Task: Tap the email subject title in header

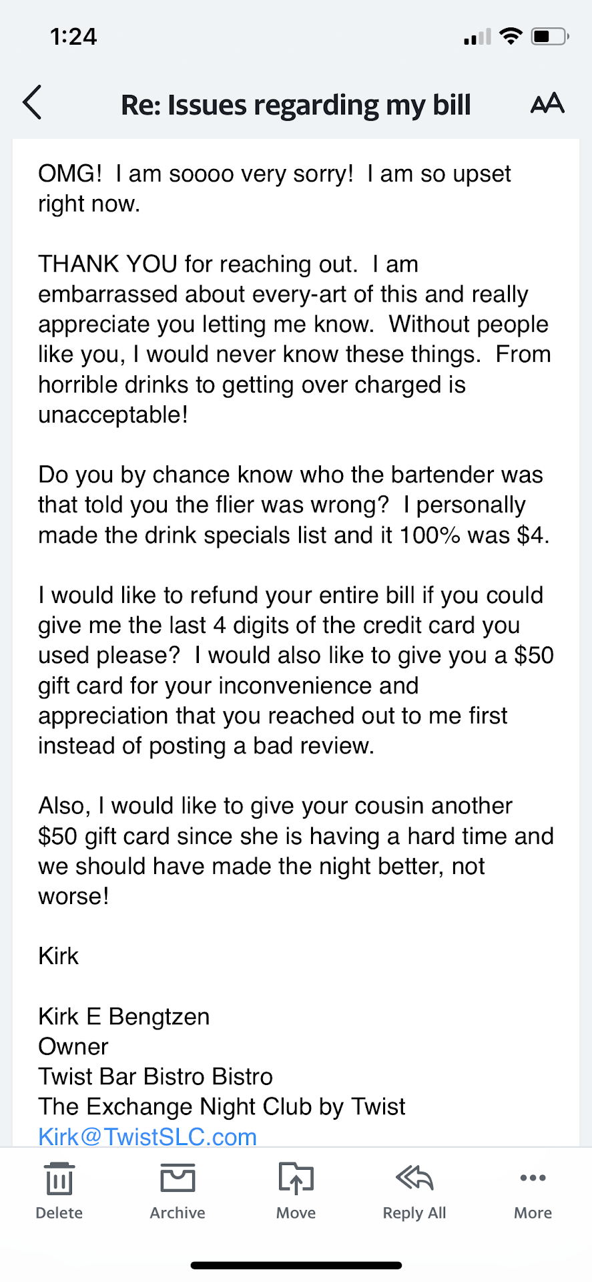Action: 296,105
